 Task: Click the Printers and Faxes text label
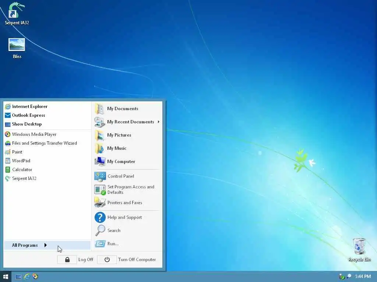pyautogui.click(x=125, y=203)
